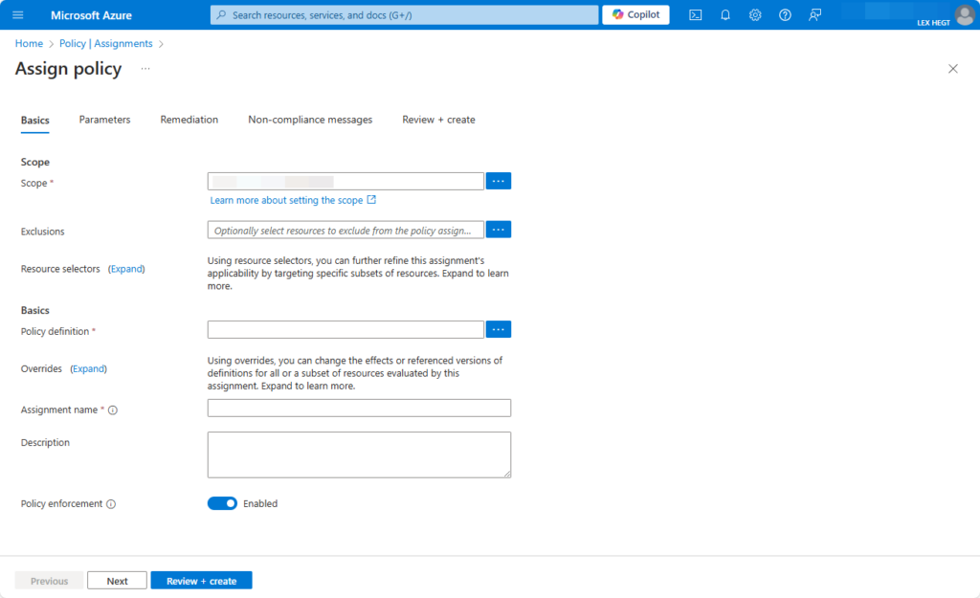This screenshot has width=980, height=598.
Task: Open the portal menu hamburger icon
Action: [x=17, y=14]
